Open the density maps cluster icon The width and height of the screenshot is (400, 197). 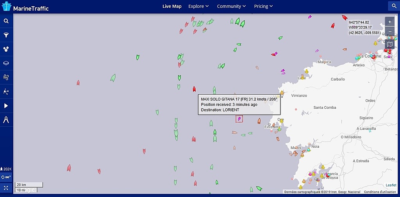coord(6,49)
